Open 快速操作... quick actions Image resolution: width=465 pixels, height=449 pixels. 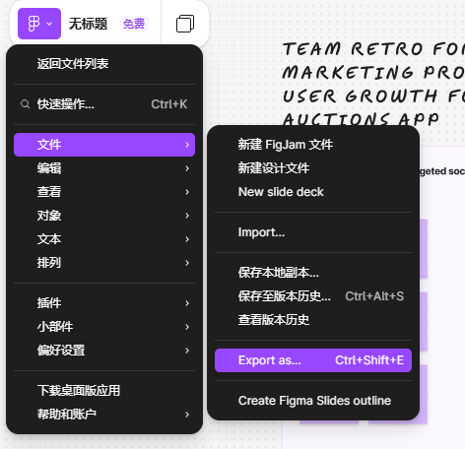[x=104, y=104]
